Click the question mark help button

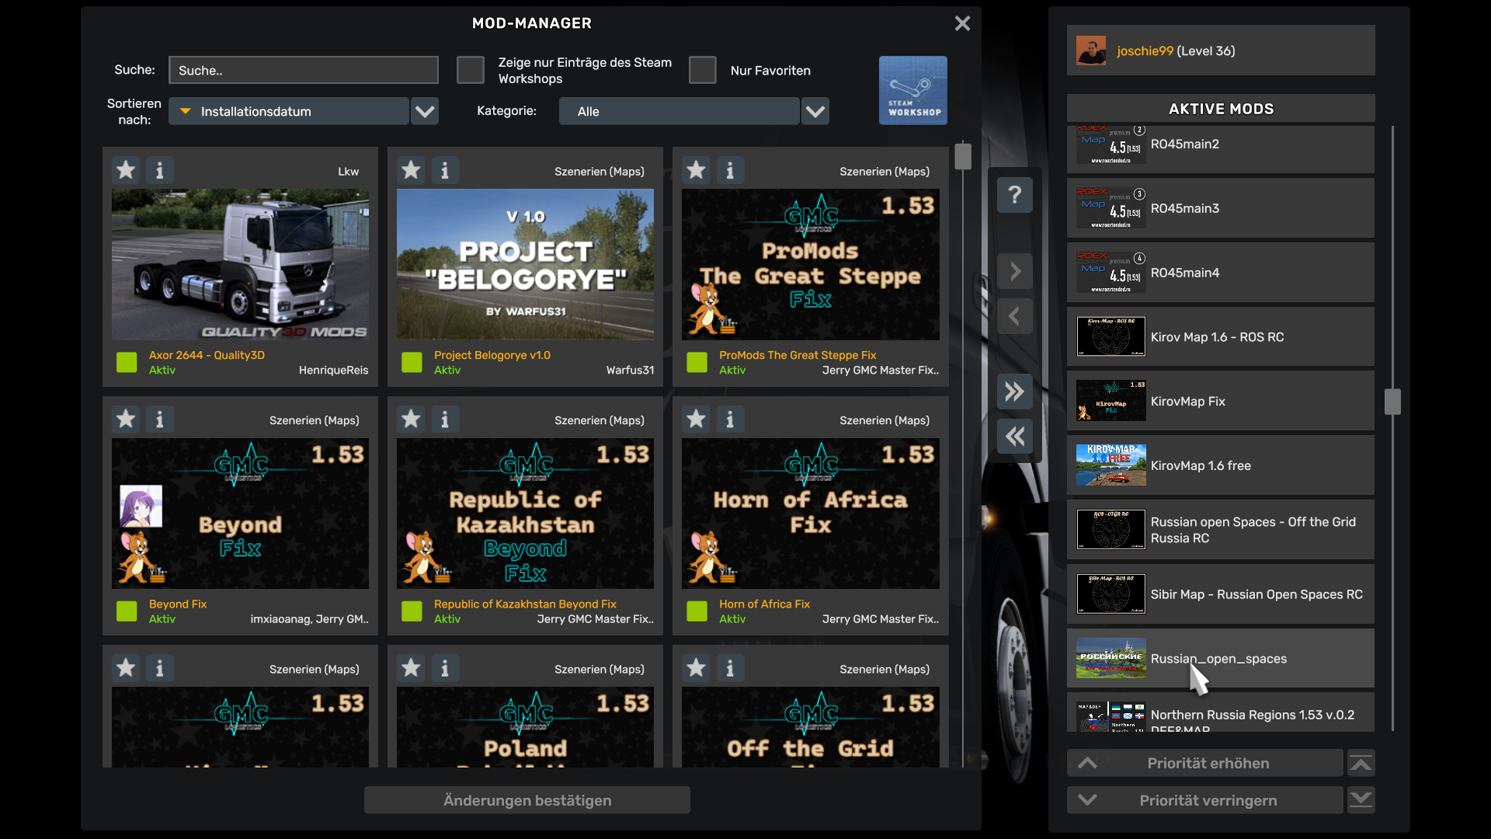click(x=1015, y=194)
